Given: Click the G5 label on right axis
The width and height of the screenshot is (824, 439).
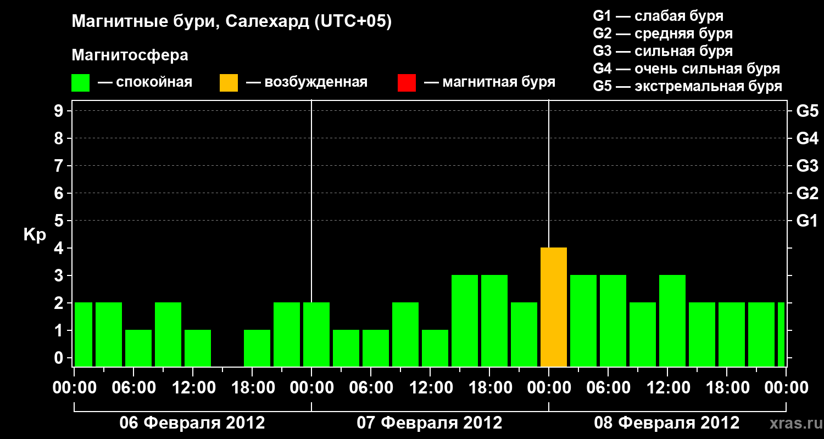Looking at the screenshot, I should coord(807,111).
